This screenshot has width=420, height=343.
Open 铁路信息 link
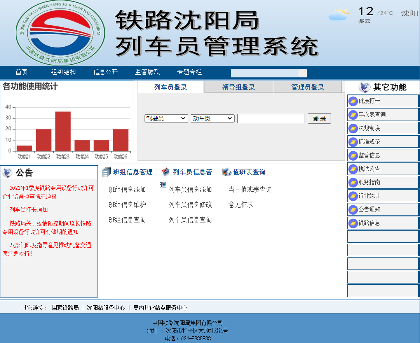click(369, 223)
